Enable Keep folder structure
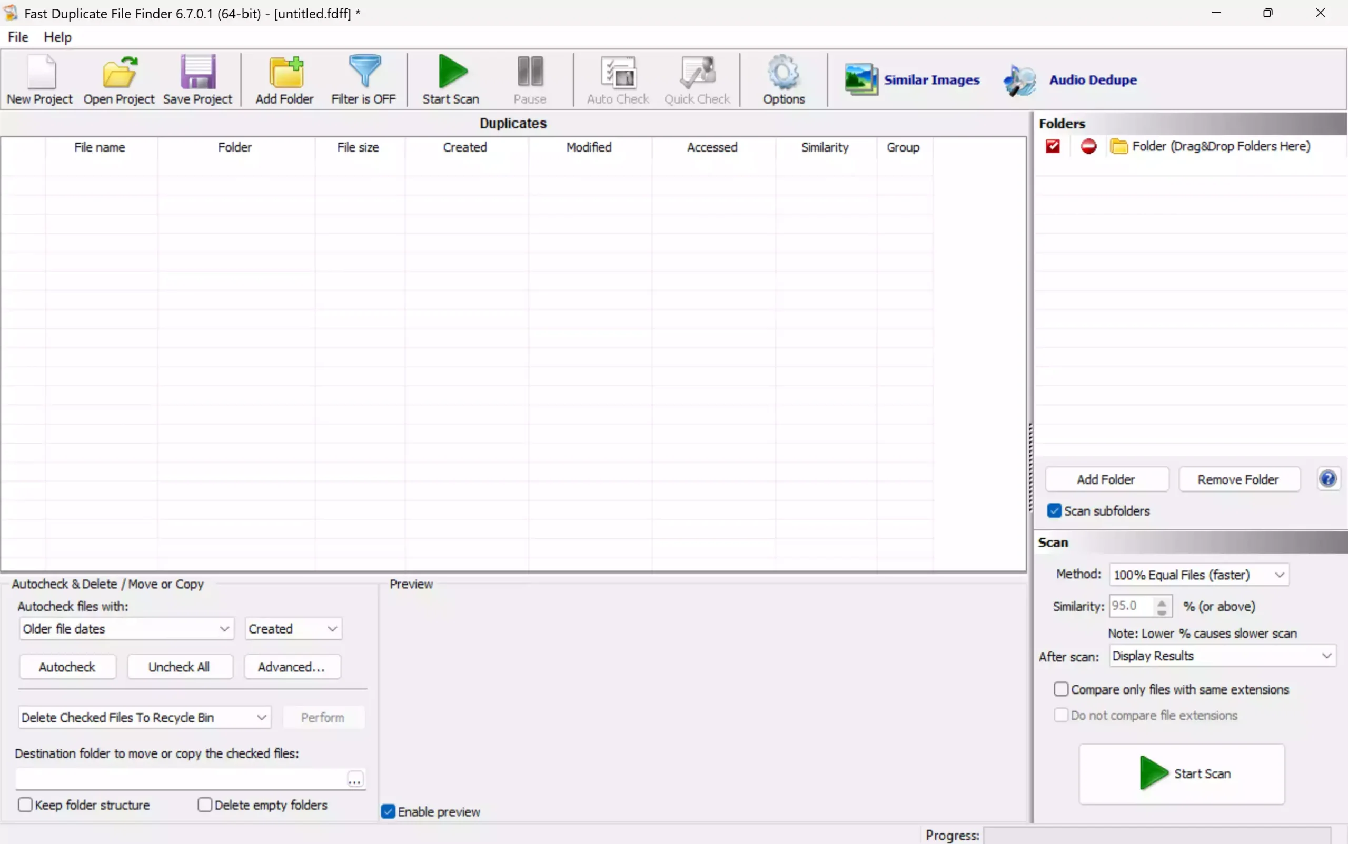 click(x=25, y=805)
